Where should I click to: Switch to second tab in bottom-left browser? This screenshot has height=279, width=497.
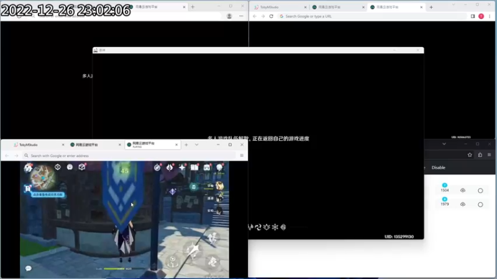pyautogui.click(x=95, y=145)
